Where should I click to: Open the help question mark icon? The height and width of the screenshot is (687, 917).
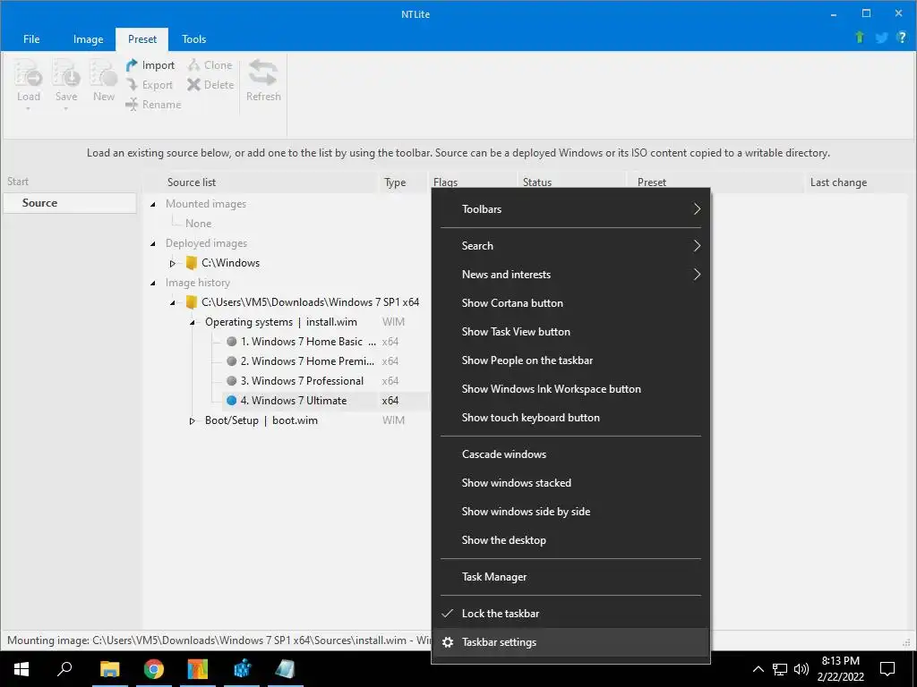[902, 38]
